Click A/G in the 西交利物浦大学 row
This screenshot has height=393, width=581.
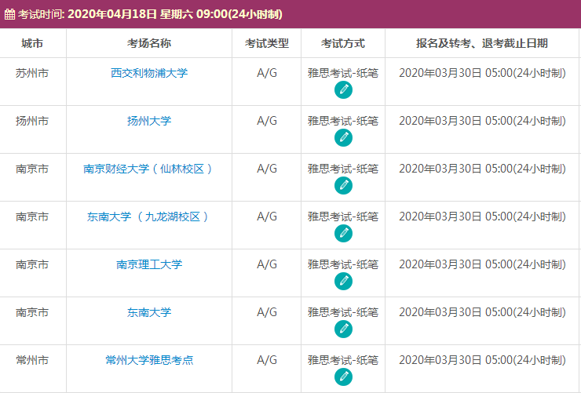[267, 73]
